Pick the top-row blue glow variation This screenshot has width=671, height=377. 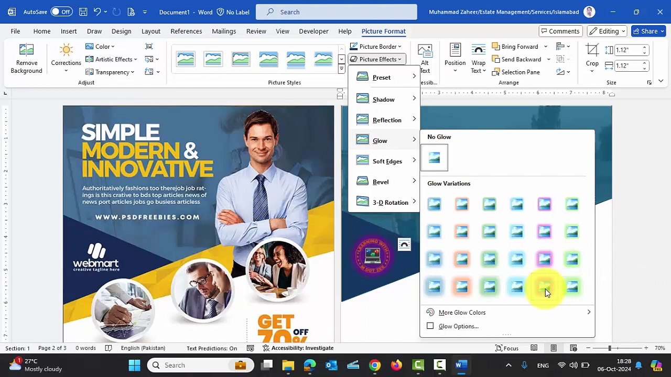tap(434, 204)
